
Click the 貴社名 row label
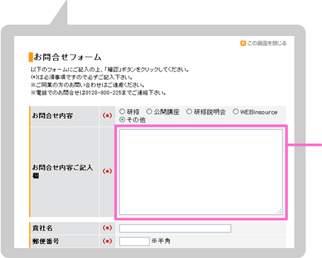pyautogui.click(x=43, y=228)
